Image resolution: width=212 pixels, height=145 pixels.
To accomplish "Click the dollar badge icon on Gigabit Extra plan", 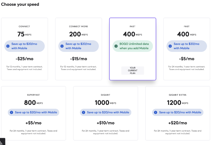I will (x=156, y=112).
